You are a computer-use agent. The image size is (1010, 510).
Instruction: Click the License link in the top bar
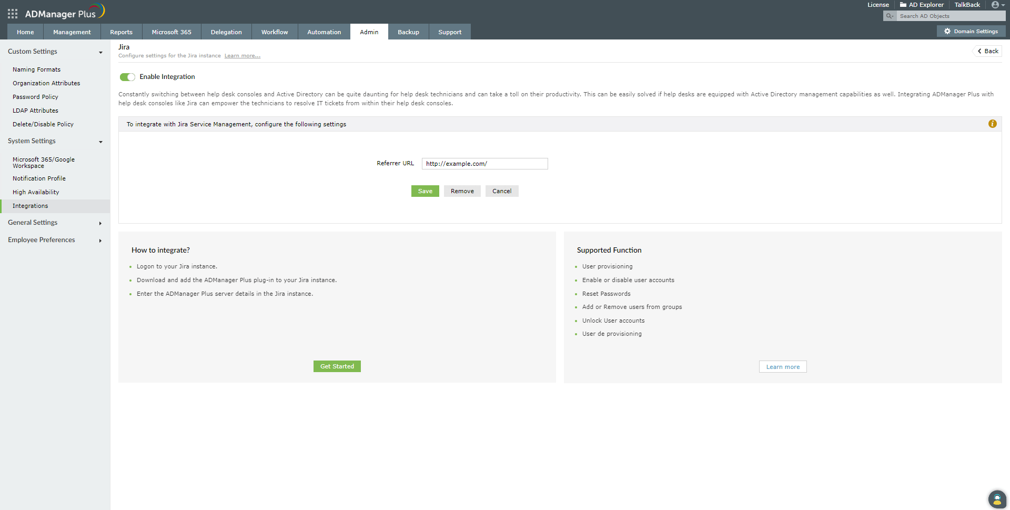(x=878, y=5)
